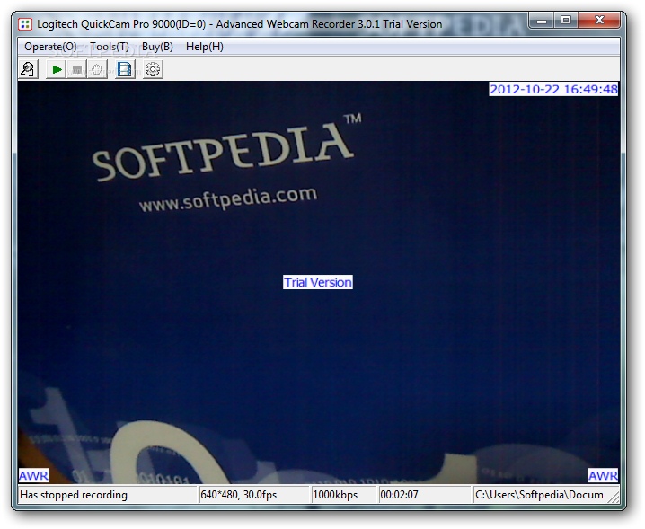The height and width of the screenshot is (529, 645).
Task: Open recorded videos with the film strip icon
Action: pyautogui.click(x=125, y=69)
